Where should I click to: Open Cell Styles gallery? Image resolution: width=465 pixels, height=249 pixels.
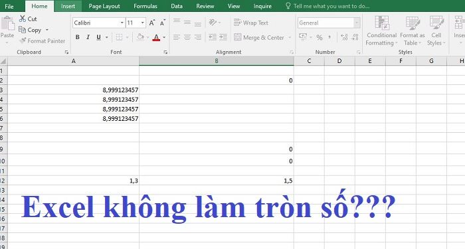(x=436, y=31)
